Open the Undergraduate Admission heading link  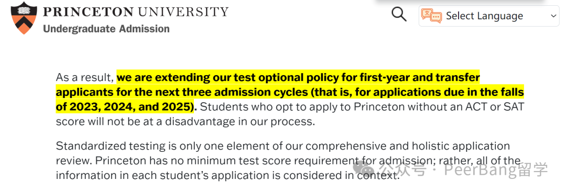(106, 29)
